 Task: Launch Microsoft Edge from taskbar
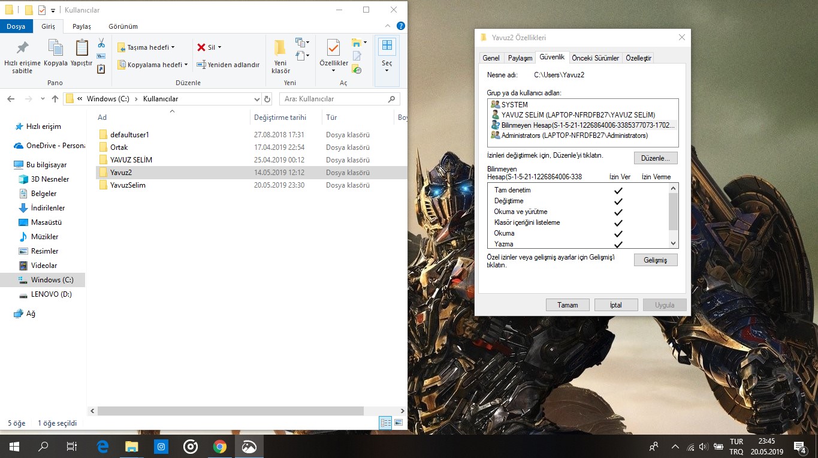click(102, 447)
